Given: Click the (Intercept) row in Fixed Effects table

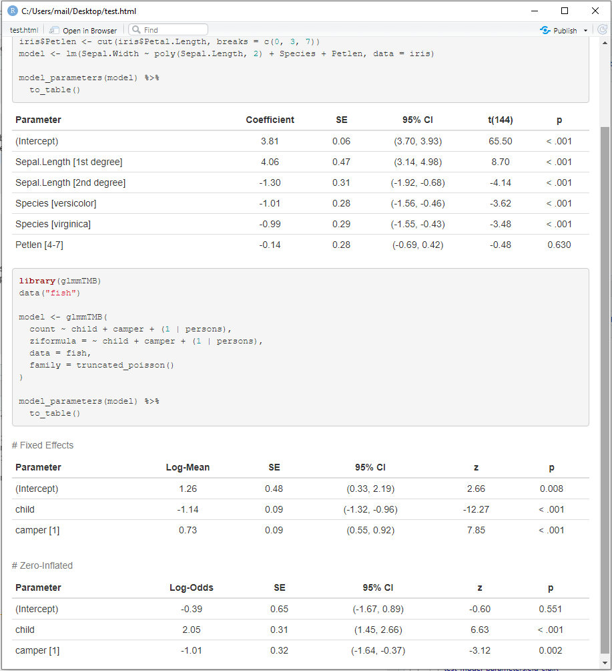Looking at the screenshot, I should (x=36, y=489).
